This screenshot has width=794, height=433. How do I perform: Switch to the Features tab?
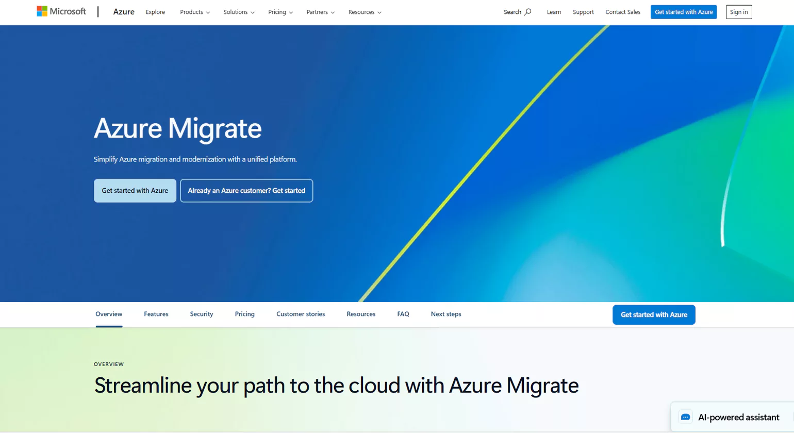coord(156,314)
